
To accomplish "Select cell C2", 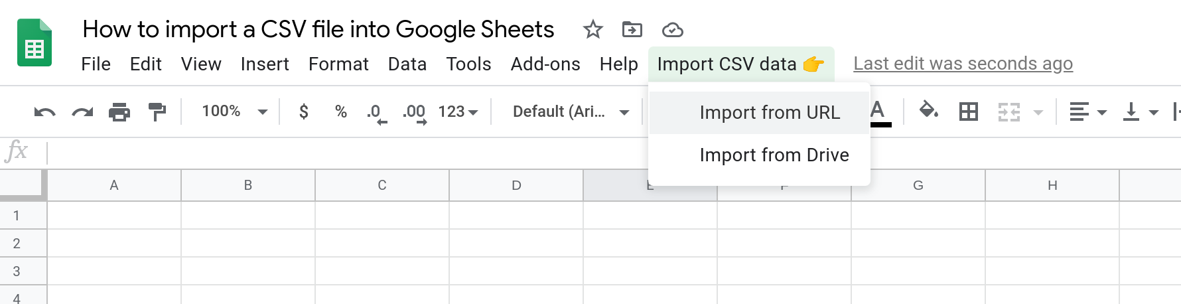I will [x=382, y=244].
